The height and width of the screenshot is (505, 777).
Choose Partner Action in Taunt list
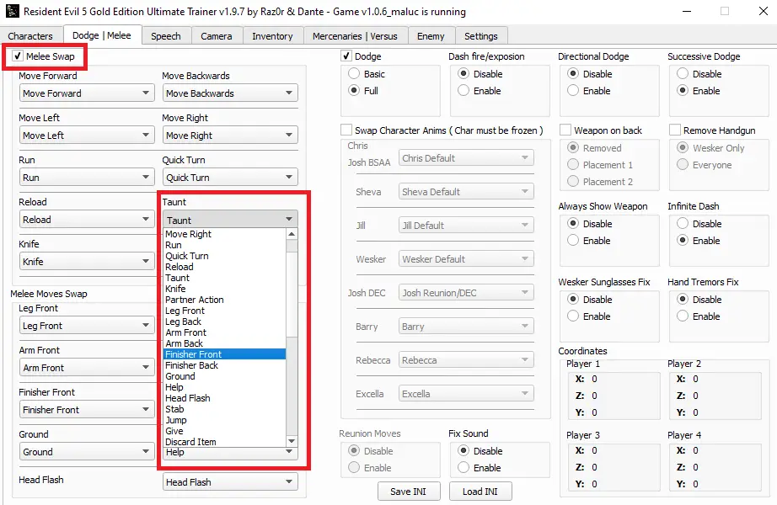point(224,300)
